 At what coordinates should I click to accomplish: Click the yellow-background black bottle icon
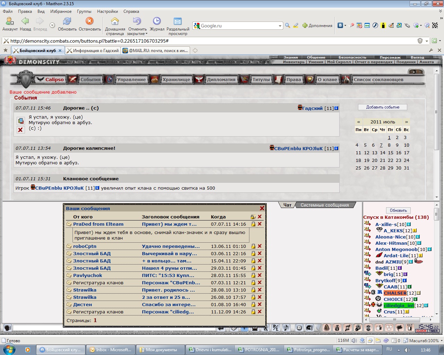pos(383,26)
